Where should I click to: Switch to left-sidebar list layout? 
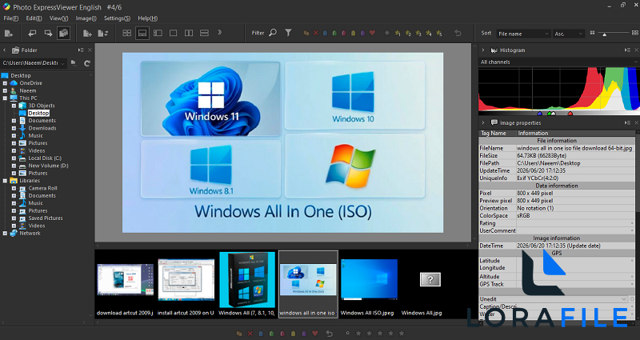pyautogui.click(x=158, y=33)
